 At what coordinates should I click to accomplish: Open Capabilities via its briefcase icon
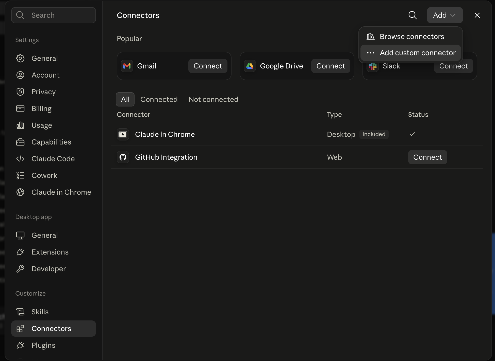(20, 142)
